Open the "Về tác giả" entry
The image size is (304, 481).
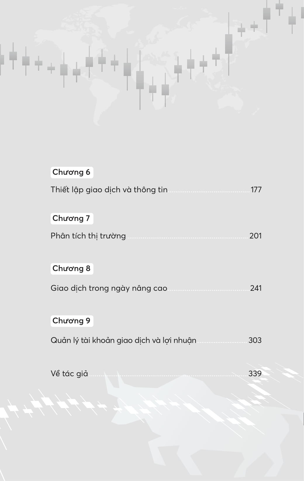click(69, 373)
